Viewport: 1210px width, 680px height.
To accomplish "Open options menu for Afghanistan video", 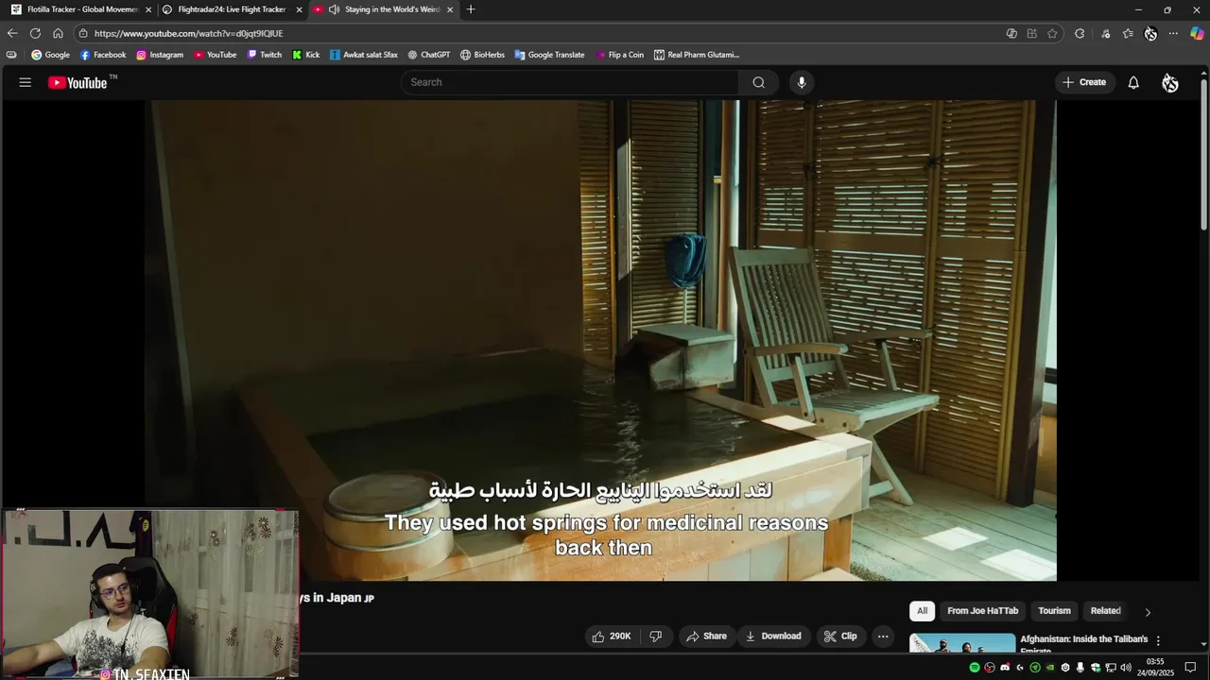I will [x=1158, y=641].
